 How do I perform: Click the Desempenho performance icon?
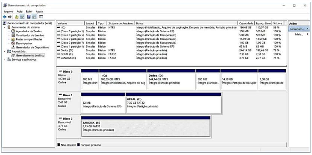pos(13,43)
